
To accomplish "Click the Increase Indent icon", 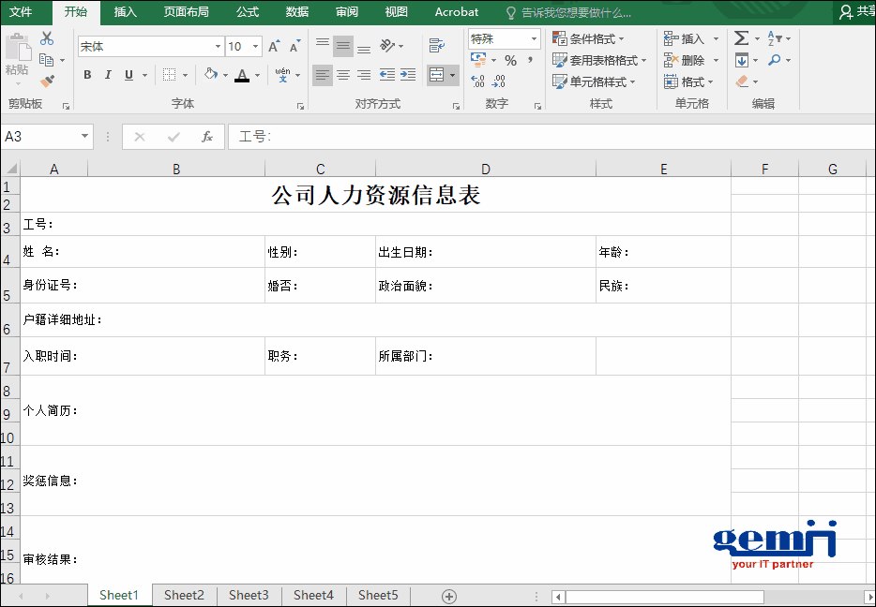I will pos(408,75).
